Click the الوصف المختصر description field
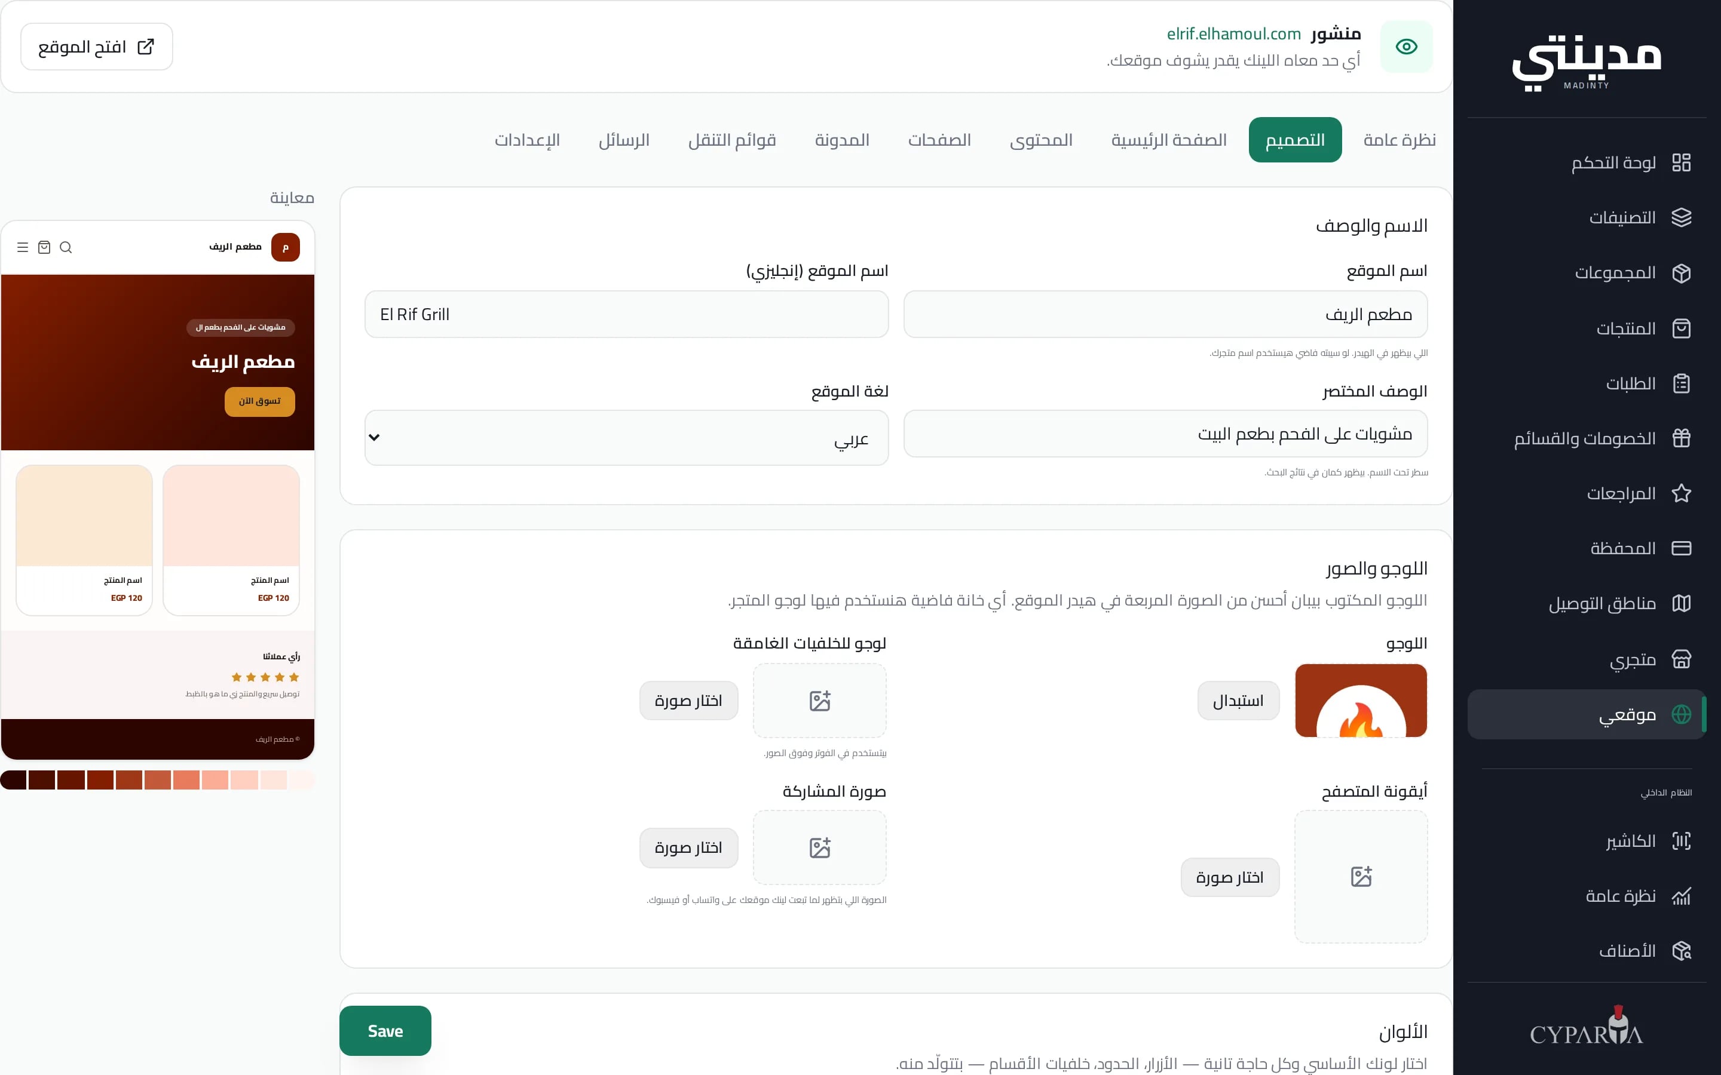Screen dimensions: 1721x1075 pyautogui.click(x=1165, y=434)
